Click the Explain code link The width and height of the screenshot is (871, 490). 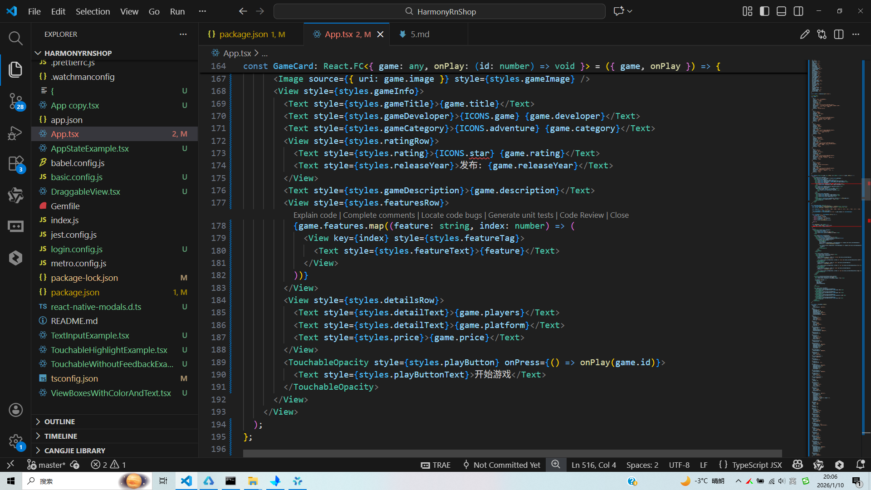tap(315, 215)
